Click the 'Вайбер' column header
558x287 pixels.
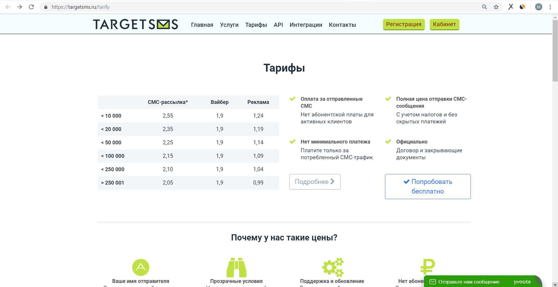click(x=220, y=102)
